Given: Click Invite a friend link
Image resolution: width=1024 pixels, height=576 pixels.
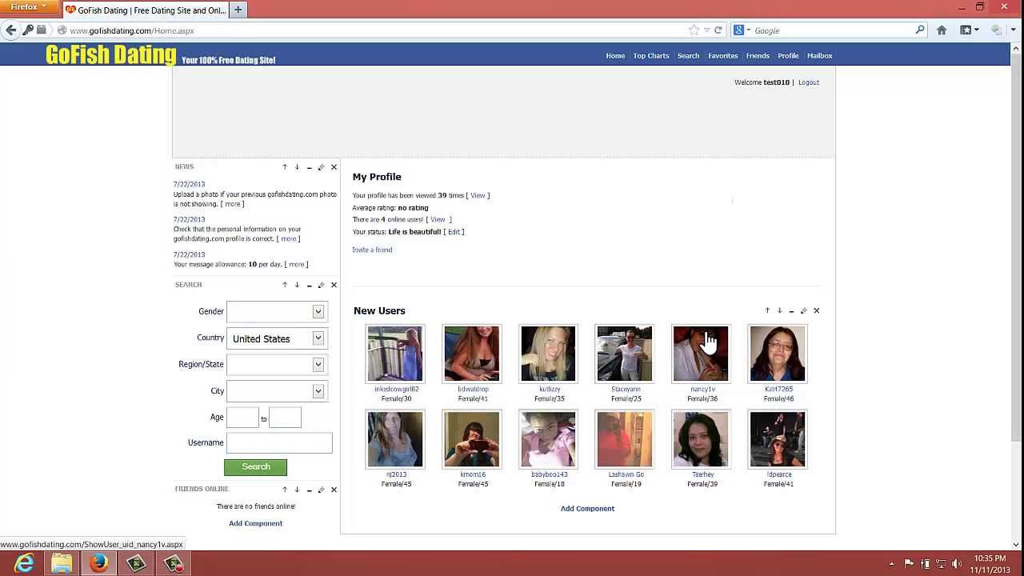Looking at the screenshot, I should pos(372,250).
